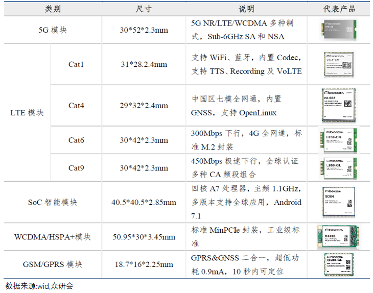Click the 代表产品 column header
The image size is (373, 293).
coord(339,9)
